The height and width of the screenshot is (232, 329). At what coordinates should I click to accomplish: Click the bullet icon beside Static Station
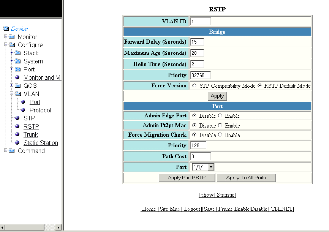pyautogui.click(x=17, y=143)
